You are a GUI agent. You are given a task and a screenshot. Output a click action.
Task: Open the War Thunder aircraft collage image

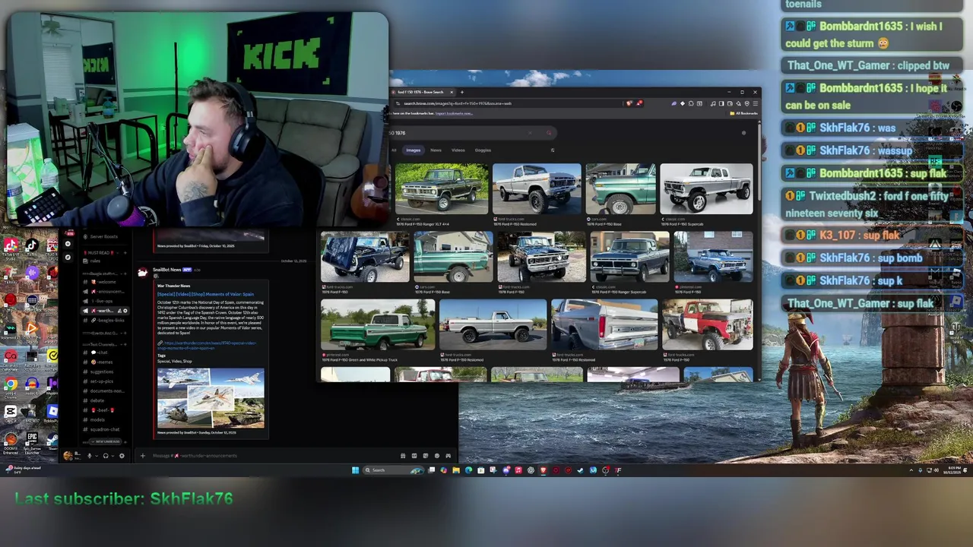[x=211, y=398]
